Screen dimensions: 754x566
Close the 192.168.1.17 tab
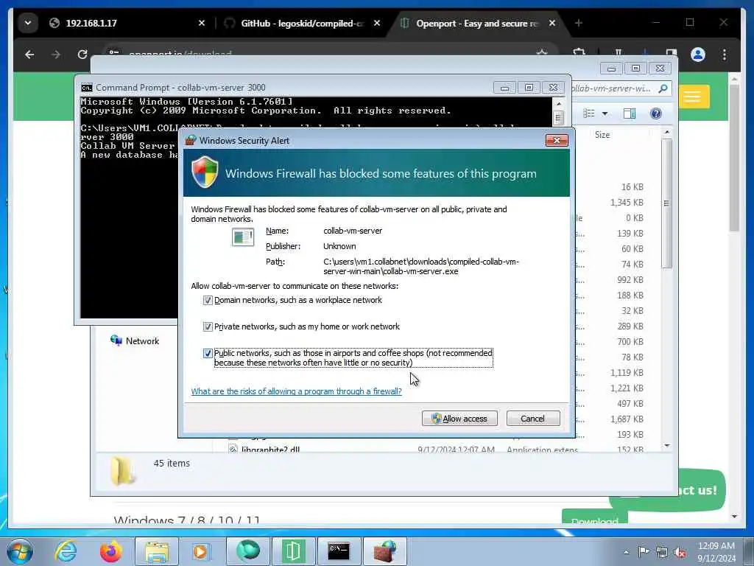(x=202, y=23)
